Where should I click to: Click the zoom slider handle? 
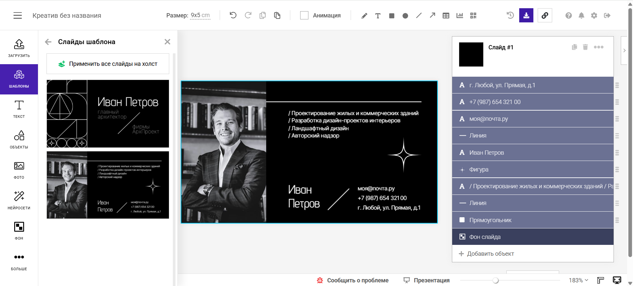tap(495, 280)
